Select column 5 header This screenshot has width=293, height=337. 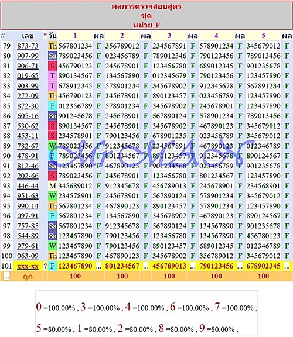263,36
